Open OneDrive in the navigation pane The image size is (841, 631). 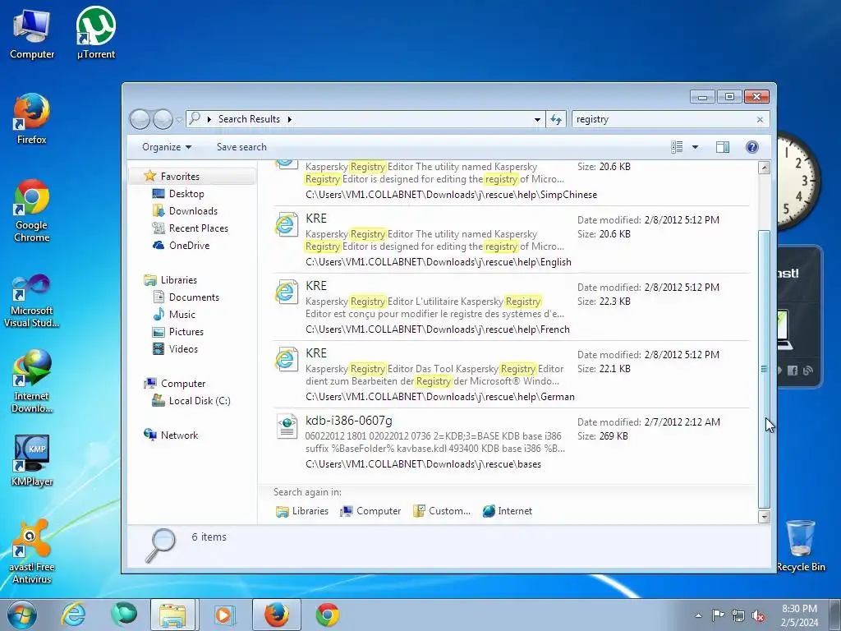[x=189, y=245]
